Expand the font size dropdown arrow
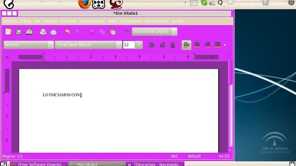This screenshot has height=166, width=296. pos(139,45)
